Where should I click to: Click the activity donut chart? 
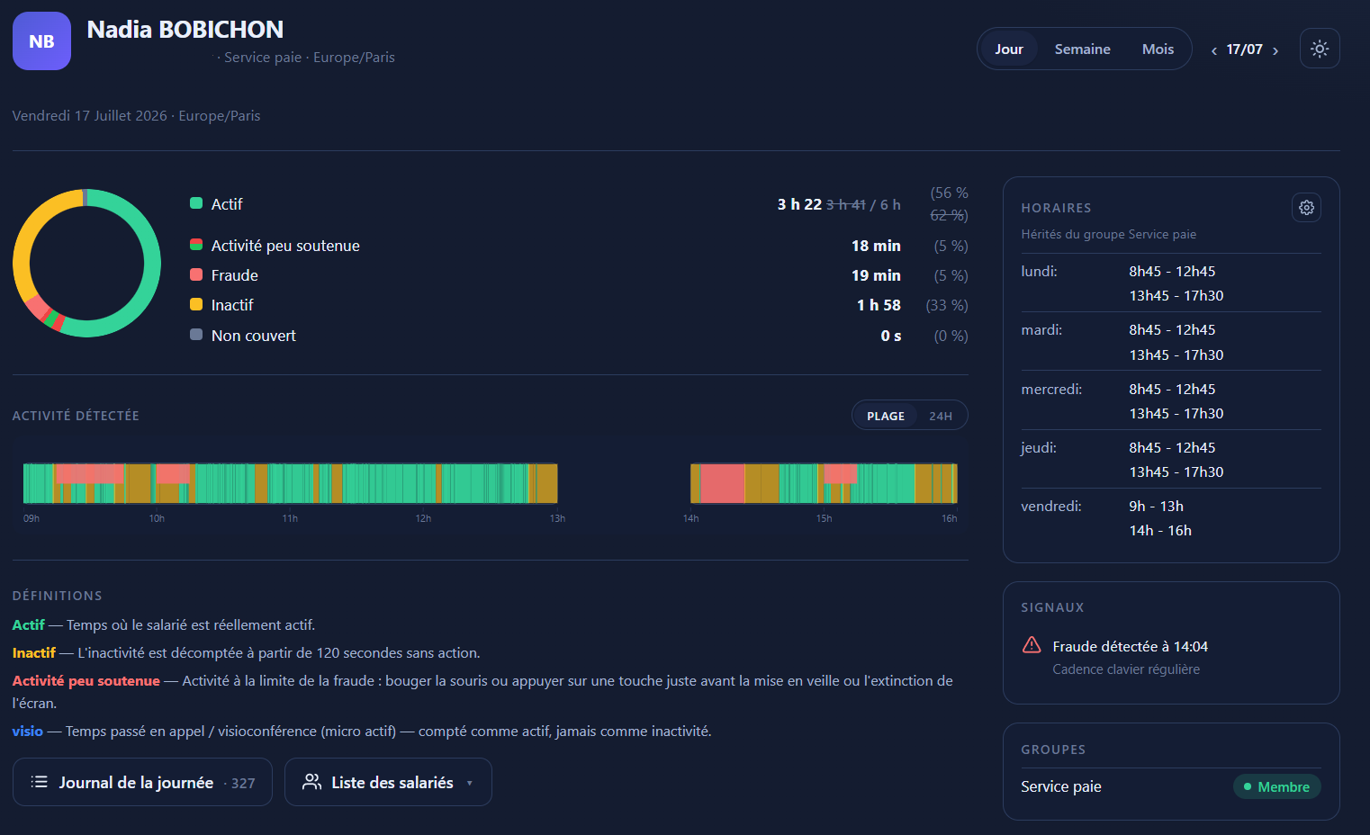point(86,263)
